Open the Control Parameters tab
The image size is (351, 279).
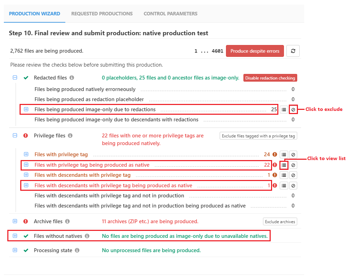point(170,14)
